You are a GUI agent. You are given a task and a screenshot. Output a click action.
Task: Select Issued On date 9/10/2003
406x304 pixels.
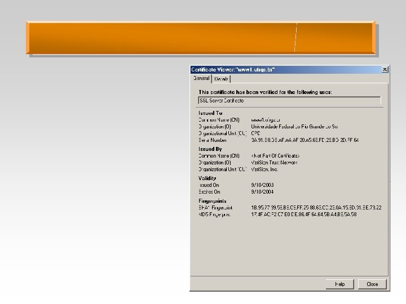(262, 185)
